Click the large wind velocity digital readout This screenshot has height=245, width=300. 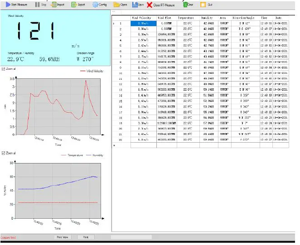35,31
